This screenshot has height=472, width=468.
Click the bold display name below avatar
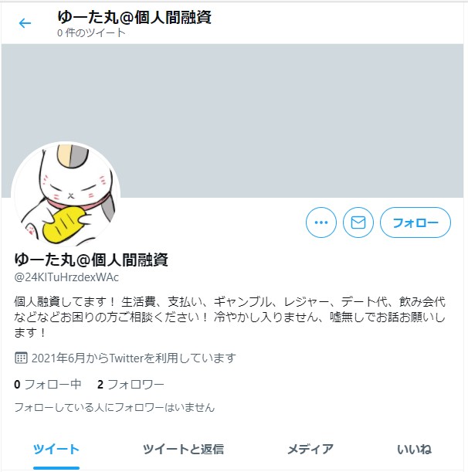[x=91, y=260]
